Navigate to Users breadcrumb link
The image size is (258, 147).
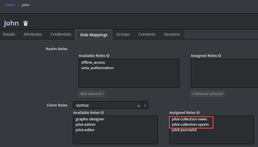[x=10, y=5]
